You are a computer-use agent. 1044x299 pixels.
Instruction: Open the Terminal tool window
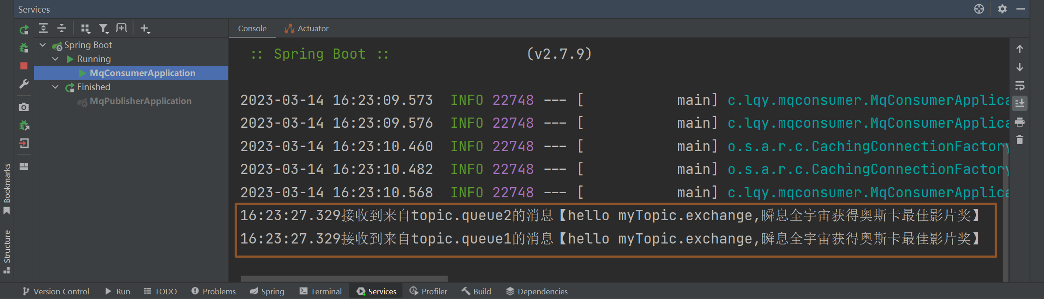(321, 291)
